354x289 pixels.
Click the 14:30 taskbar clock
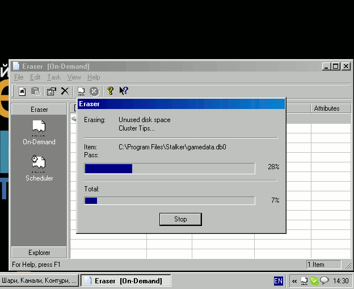click(x=341, y=281)
